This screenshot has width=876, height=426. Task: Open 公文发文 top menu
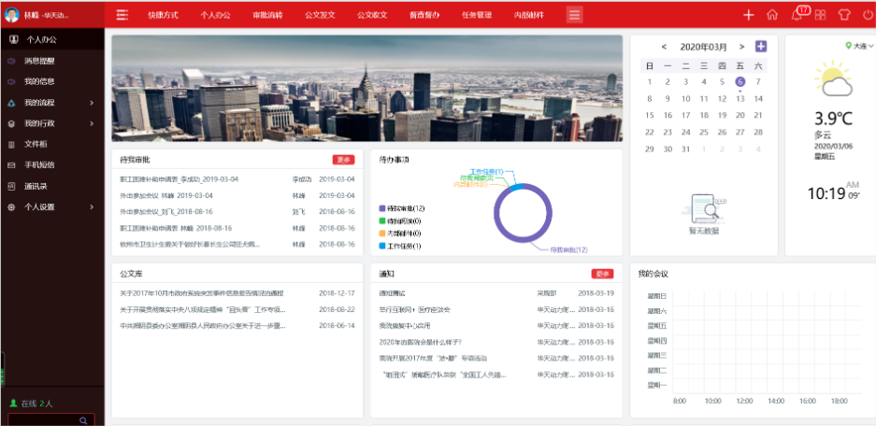click(320, 15)
